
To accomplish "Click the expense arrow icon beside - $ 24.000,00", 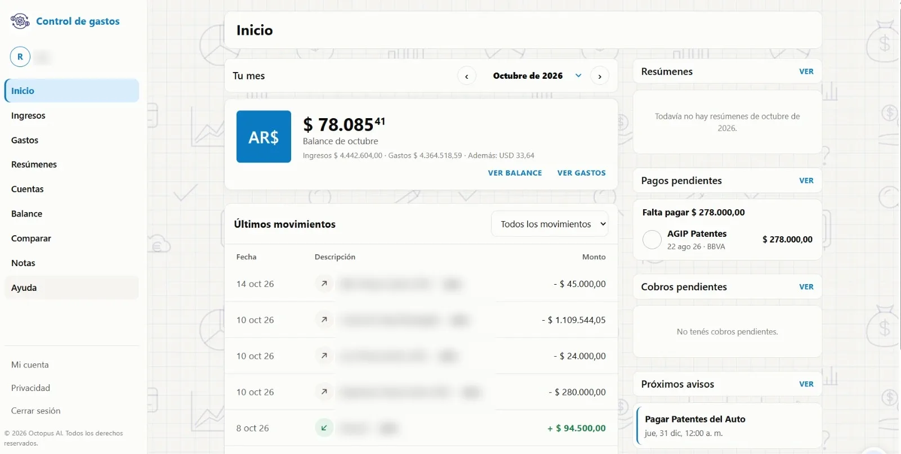I will [324, 356].
